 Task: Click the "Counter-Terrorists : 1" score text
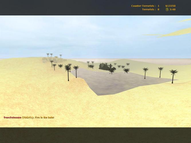pos(145,6)
